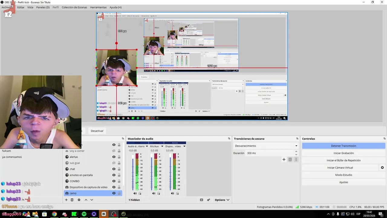The height and width of the screenshot is (218, 387).
Task: Open Audio del escritorio mixer dropdown
Action: [147, 146]
